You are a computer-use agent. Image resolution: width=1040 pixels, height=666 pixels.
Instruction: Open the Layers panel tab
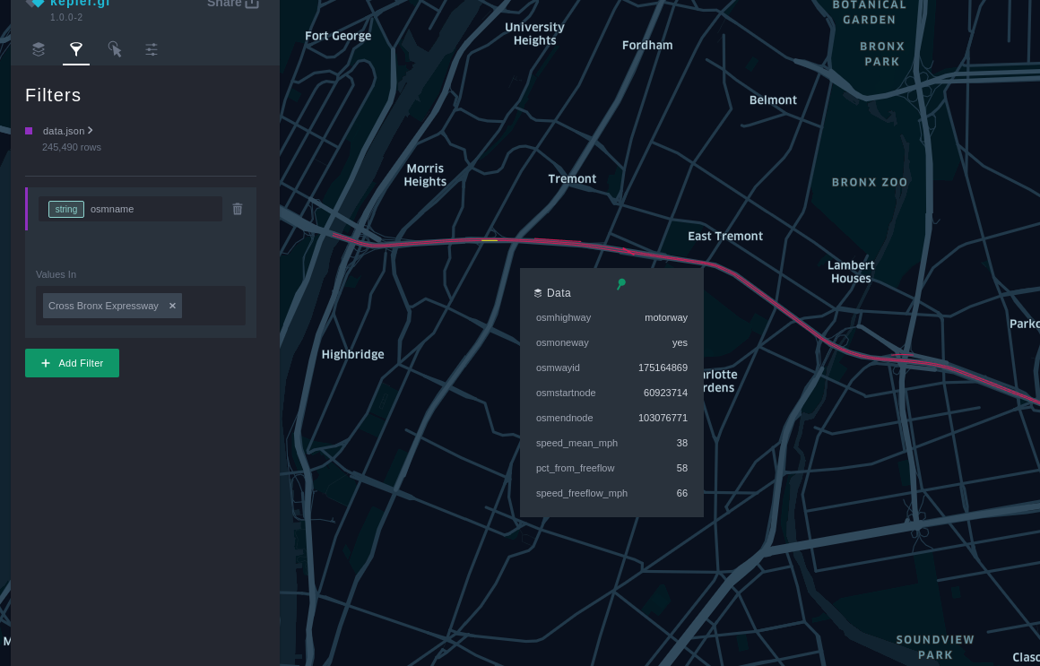[x=39, y=49]
